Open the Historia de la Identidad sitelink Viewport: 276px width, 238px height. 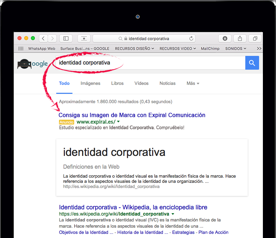(x=143, y=232)
